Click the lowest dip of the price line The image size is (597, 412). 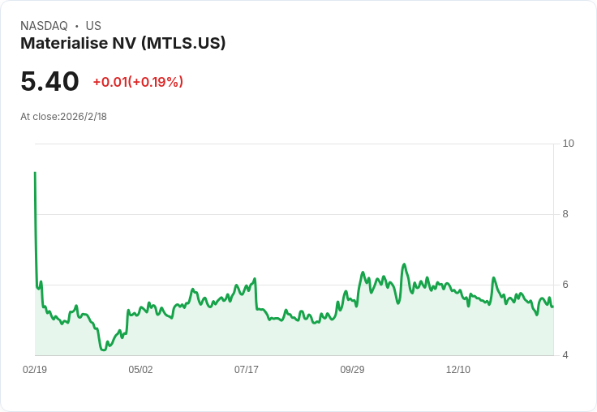click(x=102, y=350)
